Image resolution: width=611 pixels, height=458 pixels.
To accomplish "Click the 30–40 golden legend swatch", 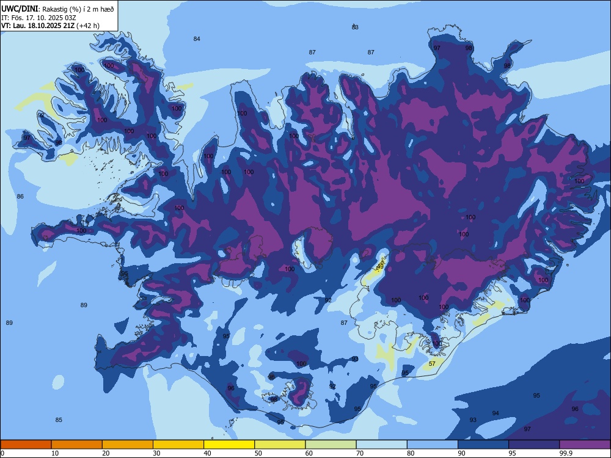I will tap(178, 445).
